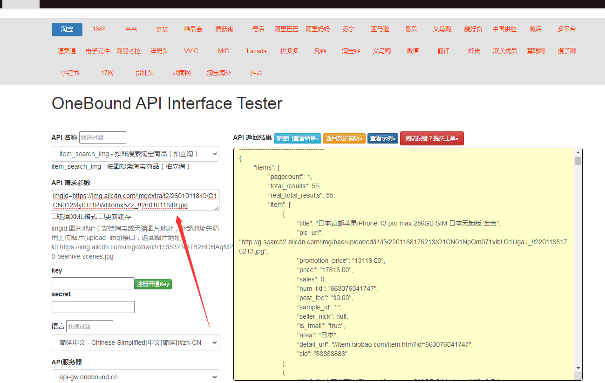The image size is (605, 383).
Task: Open the 找商网 tab
Action: pos(182,73)
